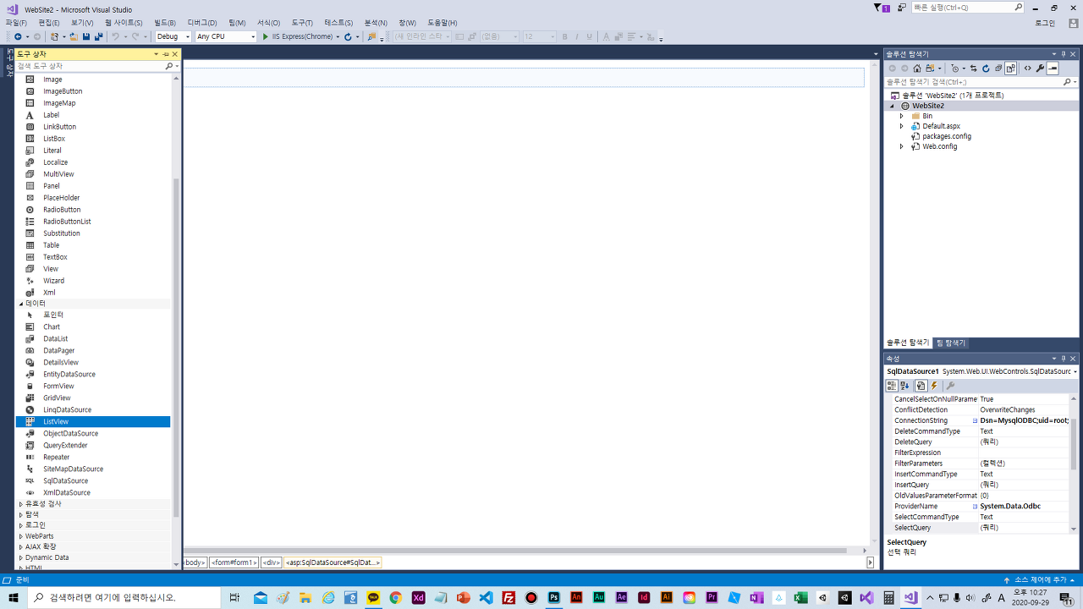The height and width of the screenshot is (609, 1083).
Task: Select LinkButton control in toolbox
Action: point(93,126)
